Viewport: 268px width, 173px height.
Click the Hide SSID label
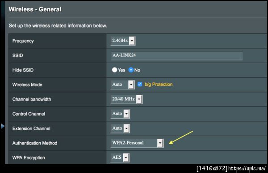tap(23, 70)
